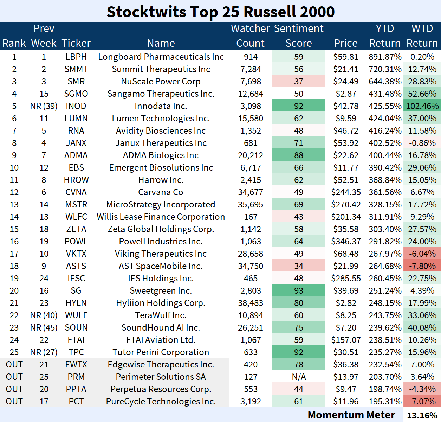
Task: Click the Watcher Count column header
Action: pos(250,36)
